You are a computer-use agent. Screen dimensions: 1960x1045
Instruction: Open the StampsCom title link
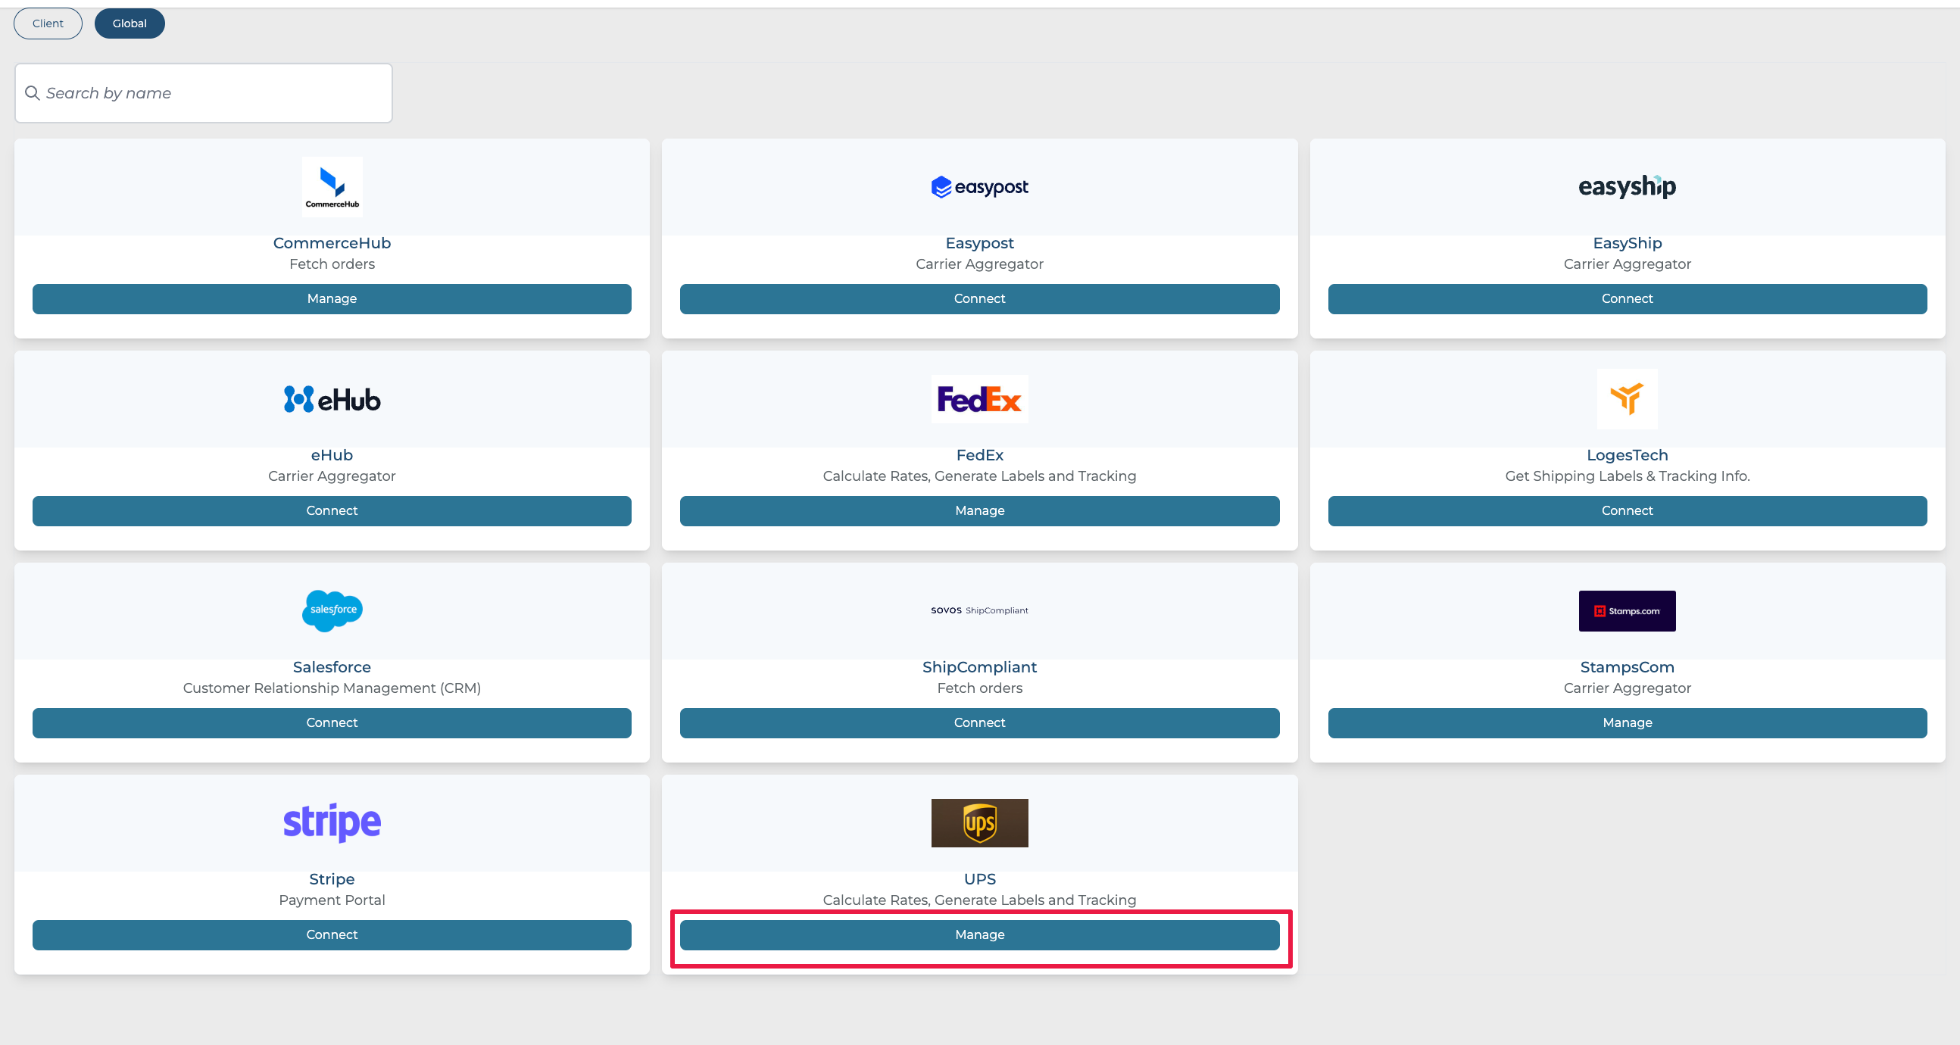[x=1627, y=667]
